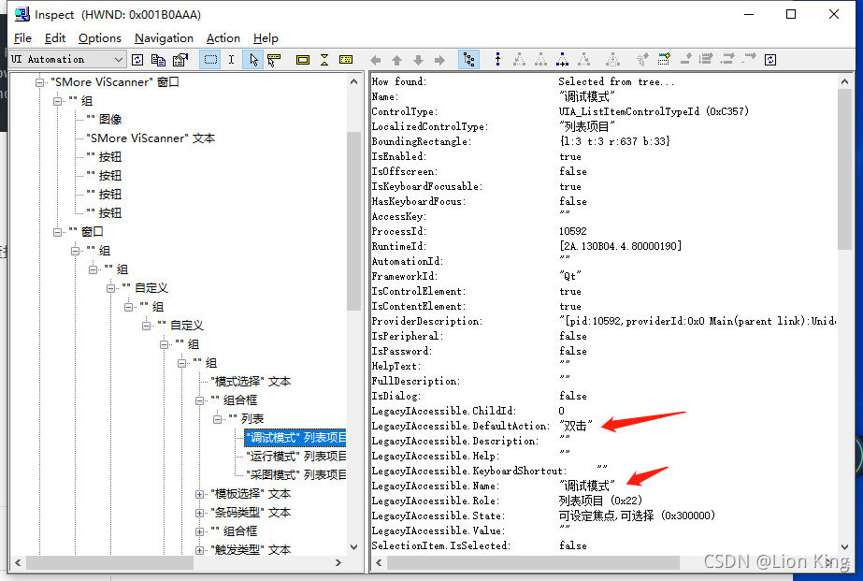Select the "SMore ViScanner" 文本 tree item
Screen dimensions: 863x581
point(151,138)
